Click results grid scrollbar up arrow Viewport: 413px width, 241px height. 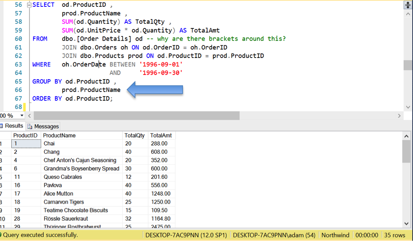pyautogui.click(x=406, y=136)
